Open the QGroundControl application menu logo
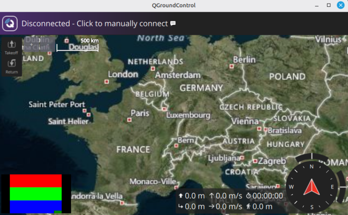Screen dimensions: 348x215 [x=10, y=24]
